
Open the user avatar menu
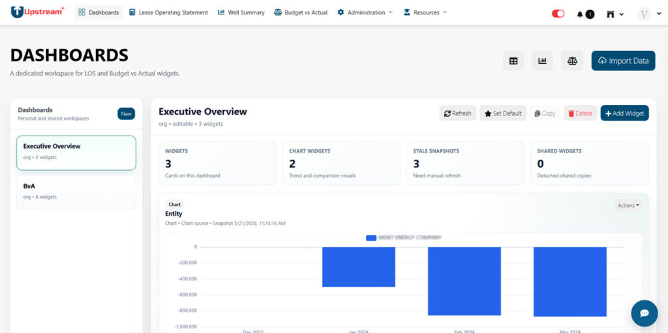tap(648, 14)
